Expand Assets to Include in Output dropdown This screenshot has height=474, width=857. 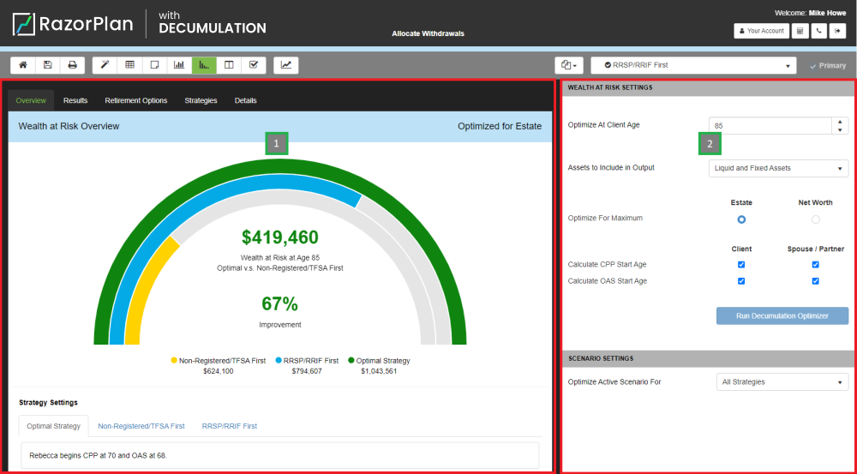click(x=778, y=168)
